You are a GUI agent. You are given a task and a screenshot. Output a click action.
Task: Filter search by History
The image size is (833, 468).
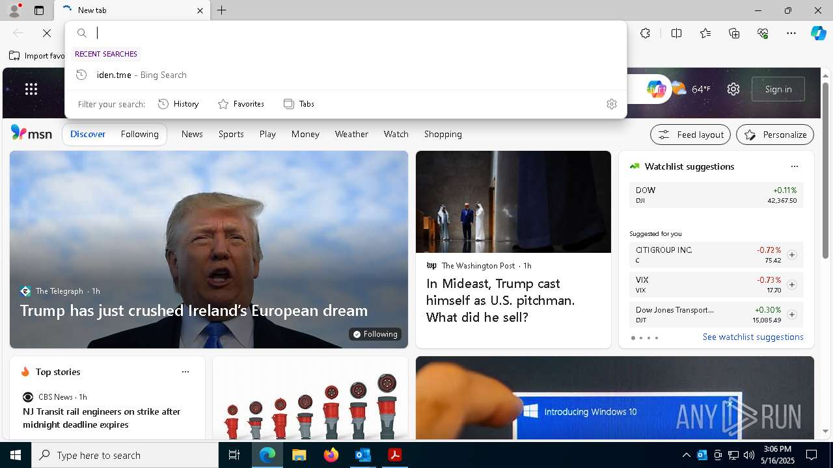point(178,104)
